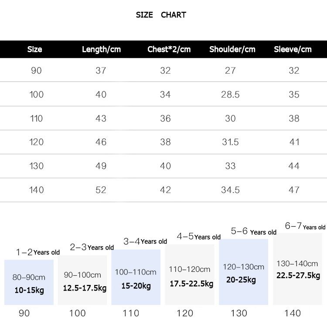Click the SIZE CHART title
The height and width of the screenshot is (332, 327).
pos(161,15)
